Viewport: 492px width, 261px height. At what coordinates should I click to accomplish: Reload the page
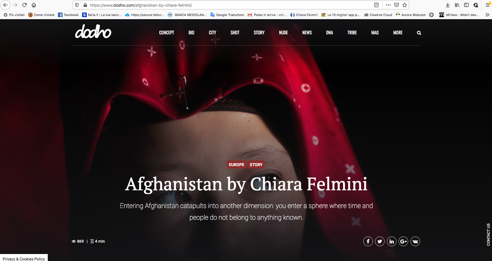pyautogui.click(x=25, y=5)
